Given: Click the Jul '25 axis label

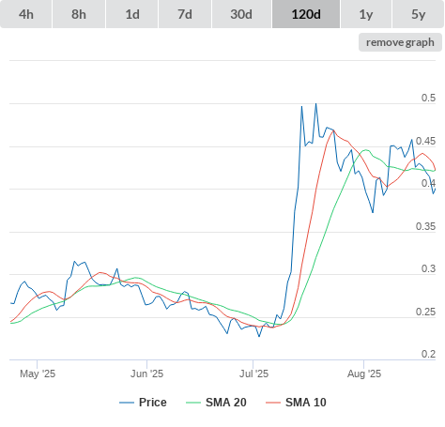Looking at the screenshot, I should tap(253, 374).
